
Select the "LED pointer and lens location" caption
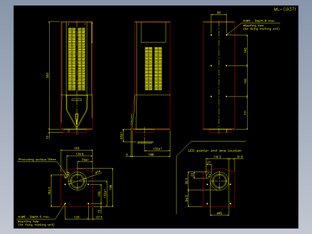tap(215, 151)
